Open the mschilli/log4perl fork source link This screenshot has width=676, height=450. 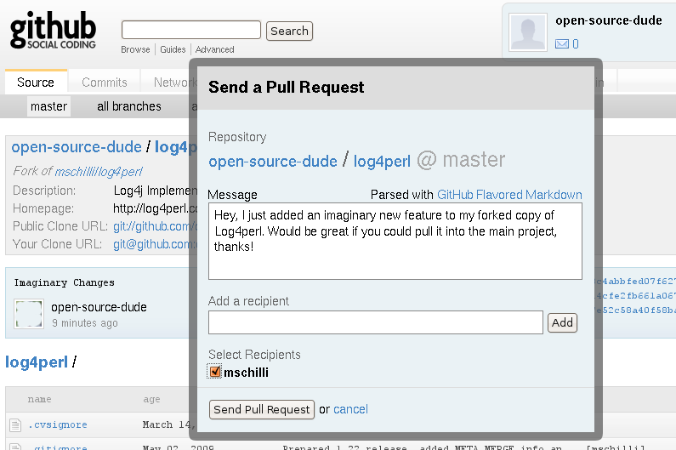point(99,172)
